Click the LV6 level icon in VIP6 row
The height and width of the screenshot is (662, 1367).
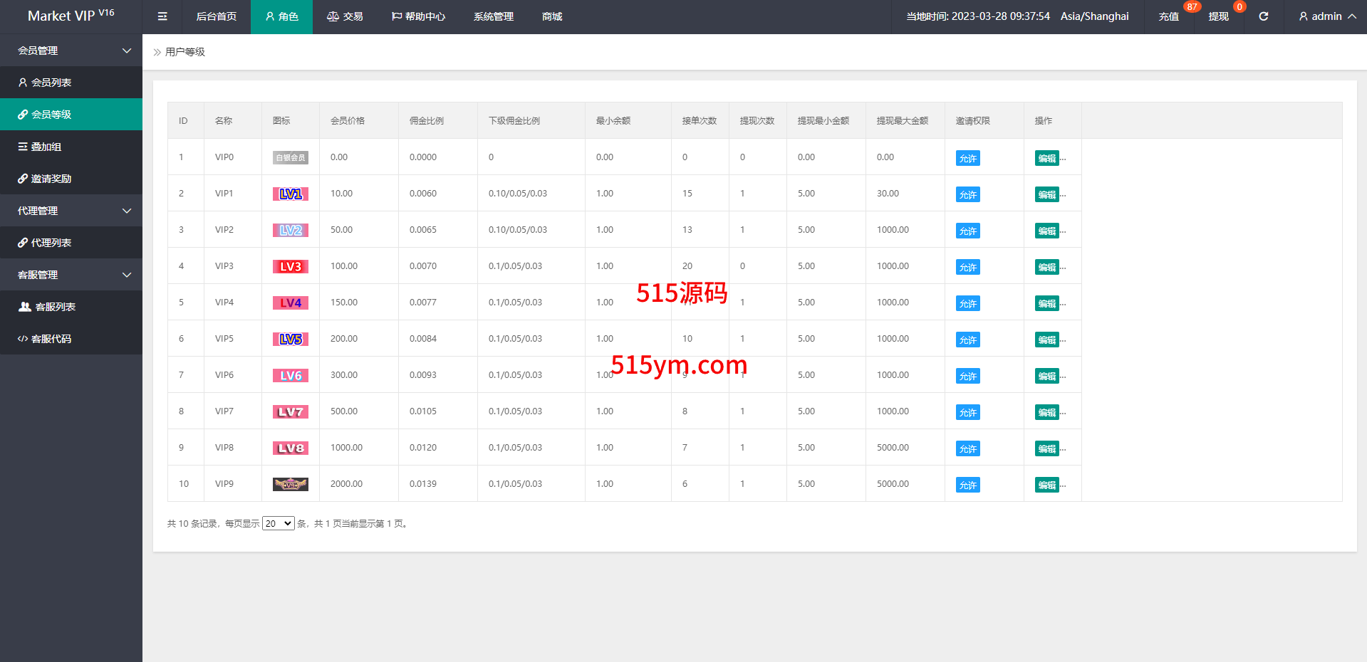coord(290,375)
